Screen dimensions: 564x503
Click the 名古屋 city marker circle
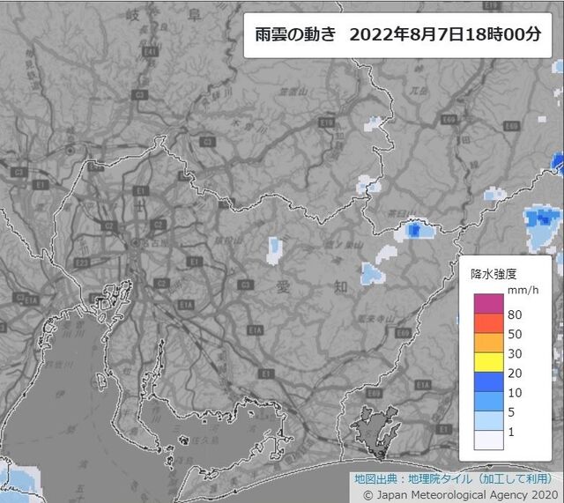[x=136, y=243]
